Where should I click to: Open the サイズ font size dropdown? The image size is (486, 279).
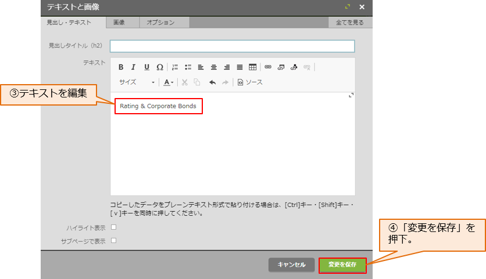(x=137, y=82)
